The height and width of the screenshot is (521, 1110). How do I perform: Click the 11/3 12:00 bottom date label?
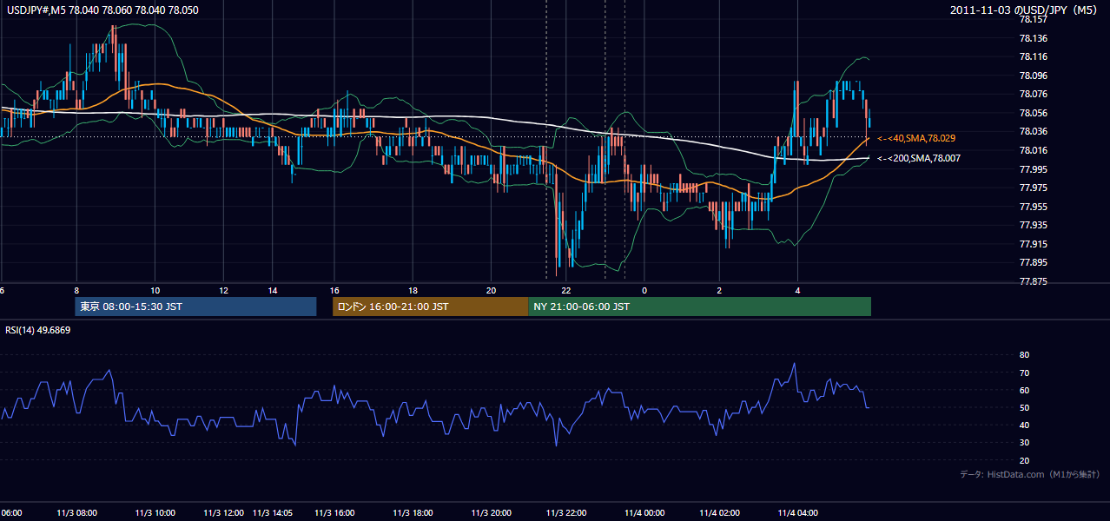[225, 513]
